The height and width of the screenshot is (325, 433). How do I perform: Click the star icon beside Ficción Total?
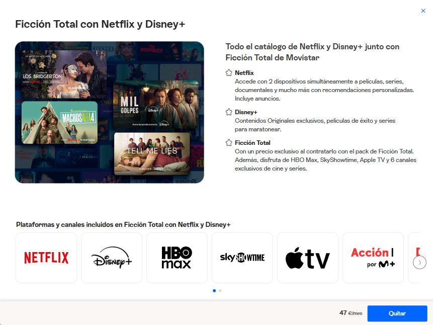(x=229, y=143)
